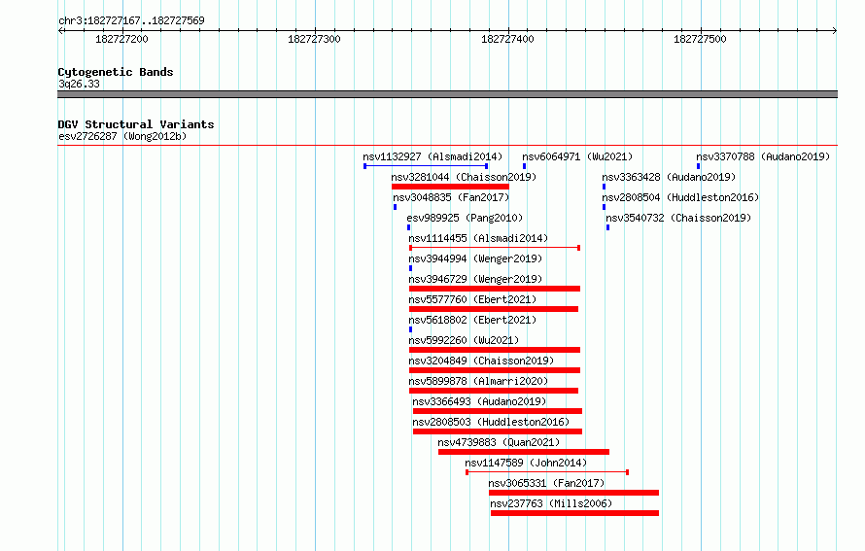Click the grey 3q26.33 cytoband bar
This screenshot has width=865, height=551.
447,94
